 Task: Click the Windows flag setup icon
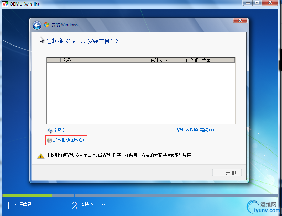[x=46, y=25]
